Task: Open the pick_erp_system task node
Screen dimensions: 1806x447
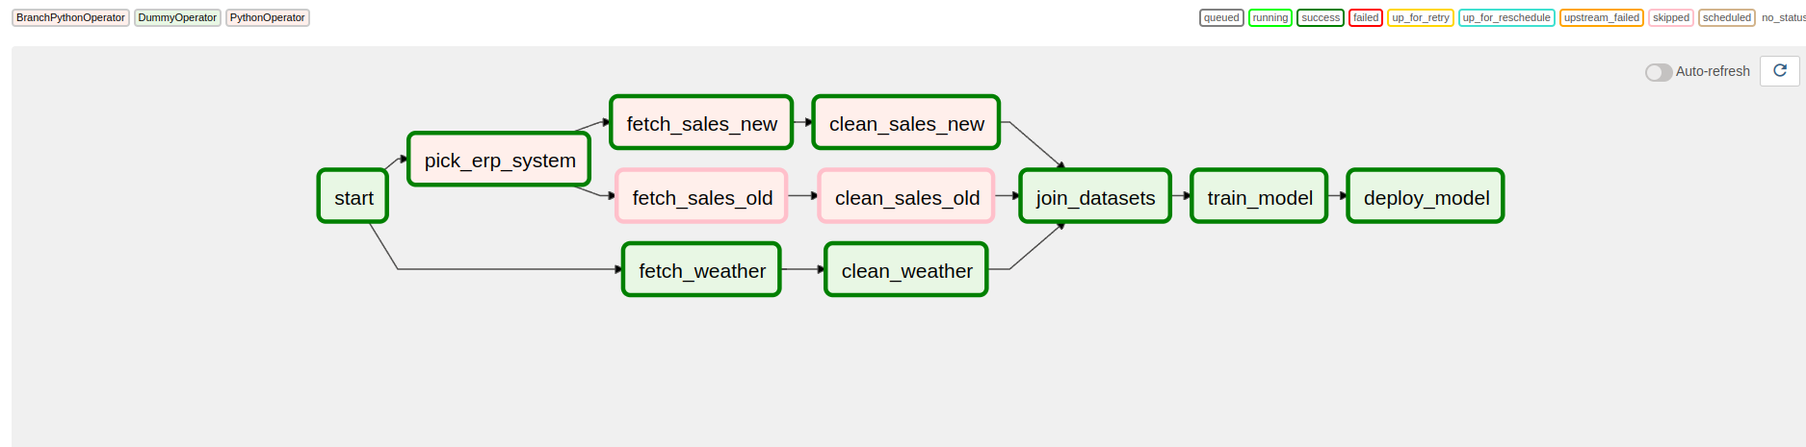Action: (x=499, y=160)
